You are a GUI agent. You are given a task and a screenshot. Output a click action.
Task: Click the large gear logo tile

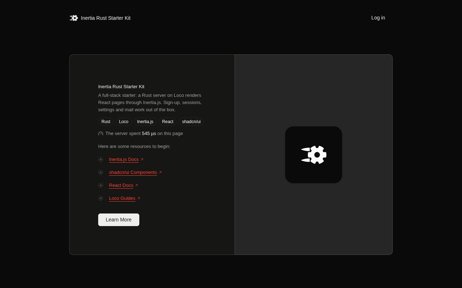coord(314,155)
